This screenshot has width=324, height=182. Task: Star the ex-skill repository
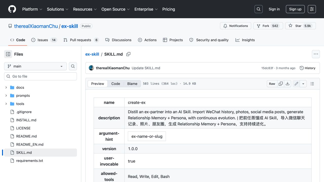(x=300, y=26)
